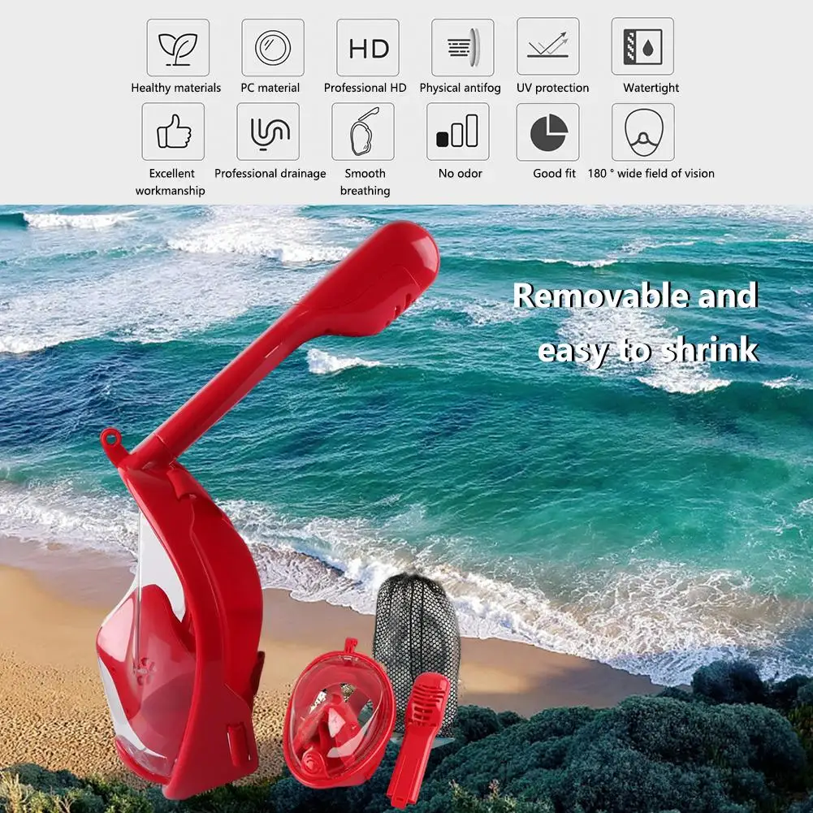Click the Excellent workmanship thumbs-up icon
813x813 pixels.
(x=173, y=132)
